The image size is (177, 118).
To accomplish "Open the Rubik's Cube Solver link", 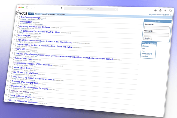I will [x=23, y=59].
